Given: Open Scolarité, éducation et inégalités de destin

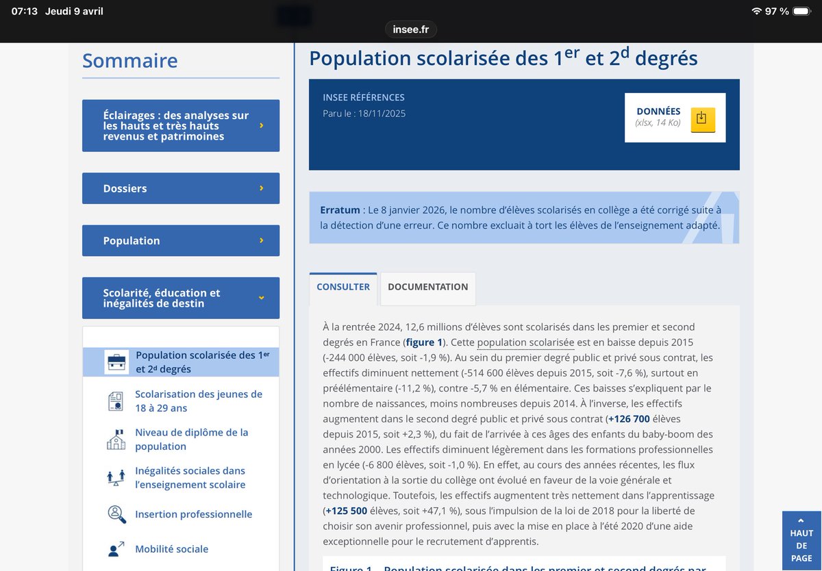Looking at the screenshot, I should click(x=181, y=298).
